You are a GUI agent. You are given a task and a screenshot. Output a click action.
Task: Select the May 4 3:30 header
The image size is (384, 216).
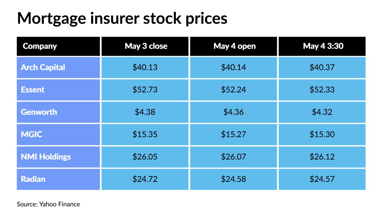tap(322, 46)
